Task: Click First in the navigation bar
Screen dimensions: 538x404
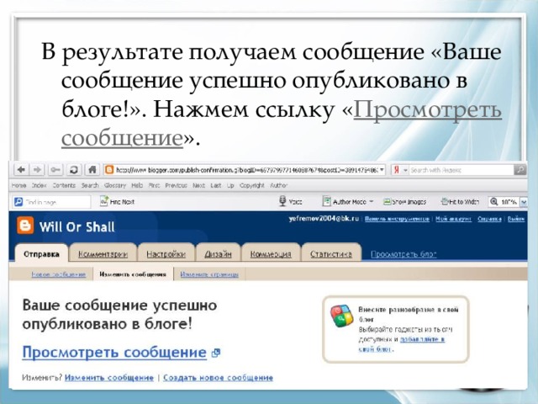Action: [155, 185]
